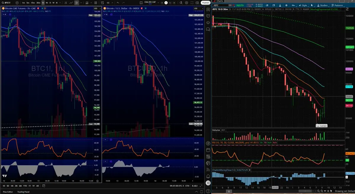Choose the line chart style icon
355x194 pixels.
(71, 3)
